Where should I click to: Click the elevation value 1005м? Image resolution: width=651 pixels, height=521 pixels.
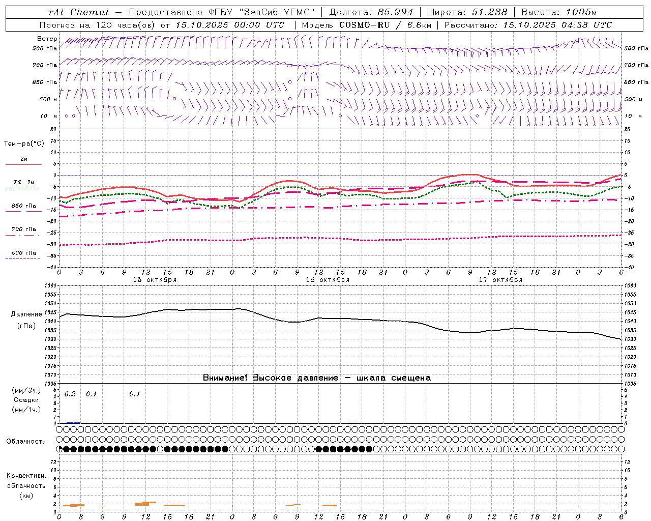[x=580, y=12]
